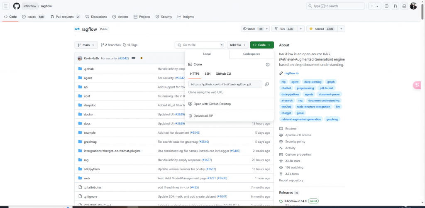425x208 pixels.
Task: Toggle the green Code dropdown button
Action: pyautogui.click(x=262, y=45)
